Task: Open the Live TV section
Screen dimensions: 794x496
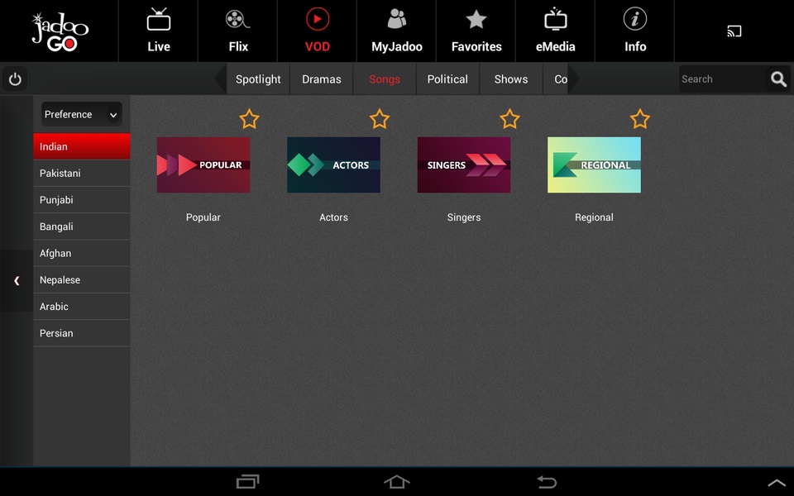Action: pos(159,31)
